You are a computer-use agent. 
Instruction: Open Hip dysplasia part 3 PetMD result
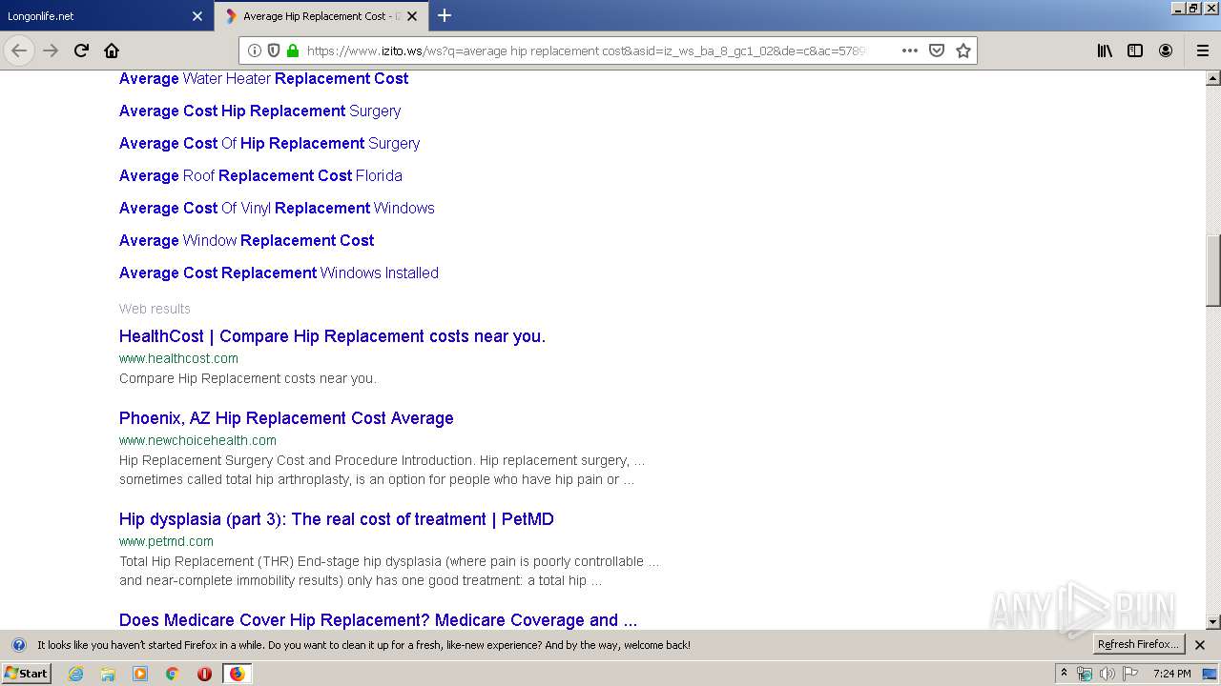click(x=336, y=519)
